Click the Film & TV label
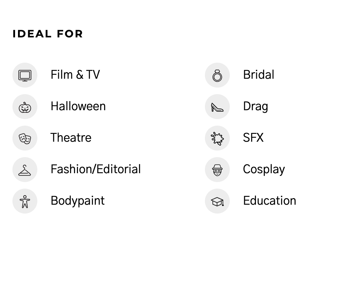Image resolution: width=345 pixels, height=288 pixels. [75, 75]
